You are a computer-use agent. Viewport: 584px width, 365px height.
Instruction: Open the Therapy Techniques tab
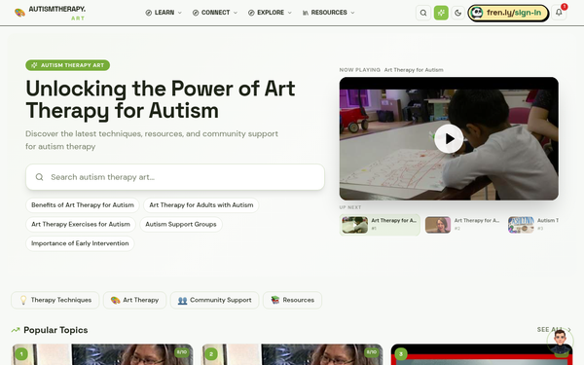click(x=55, y=300)
